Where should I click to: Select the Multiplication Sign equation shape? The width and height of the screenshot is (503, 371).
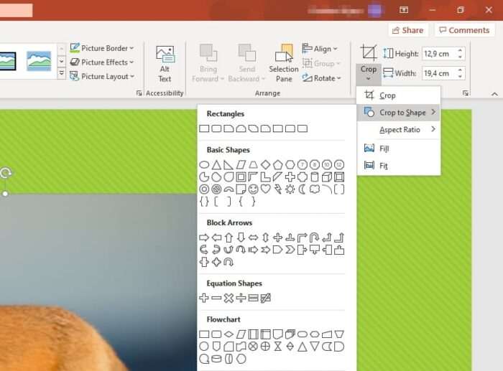pyautogui.click(x=229, y=299)
